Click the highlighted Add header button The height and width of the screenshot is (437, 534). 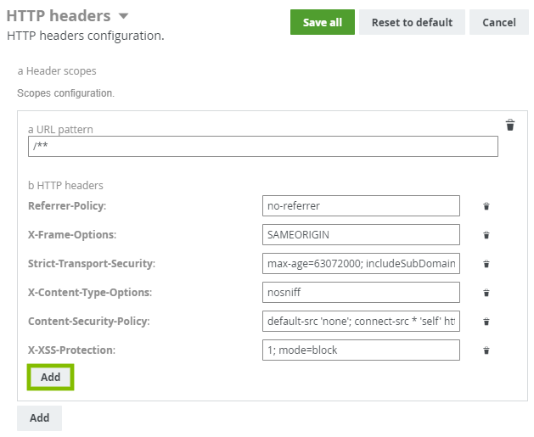coord(50,377)
